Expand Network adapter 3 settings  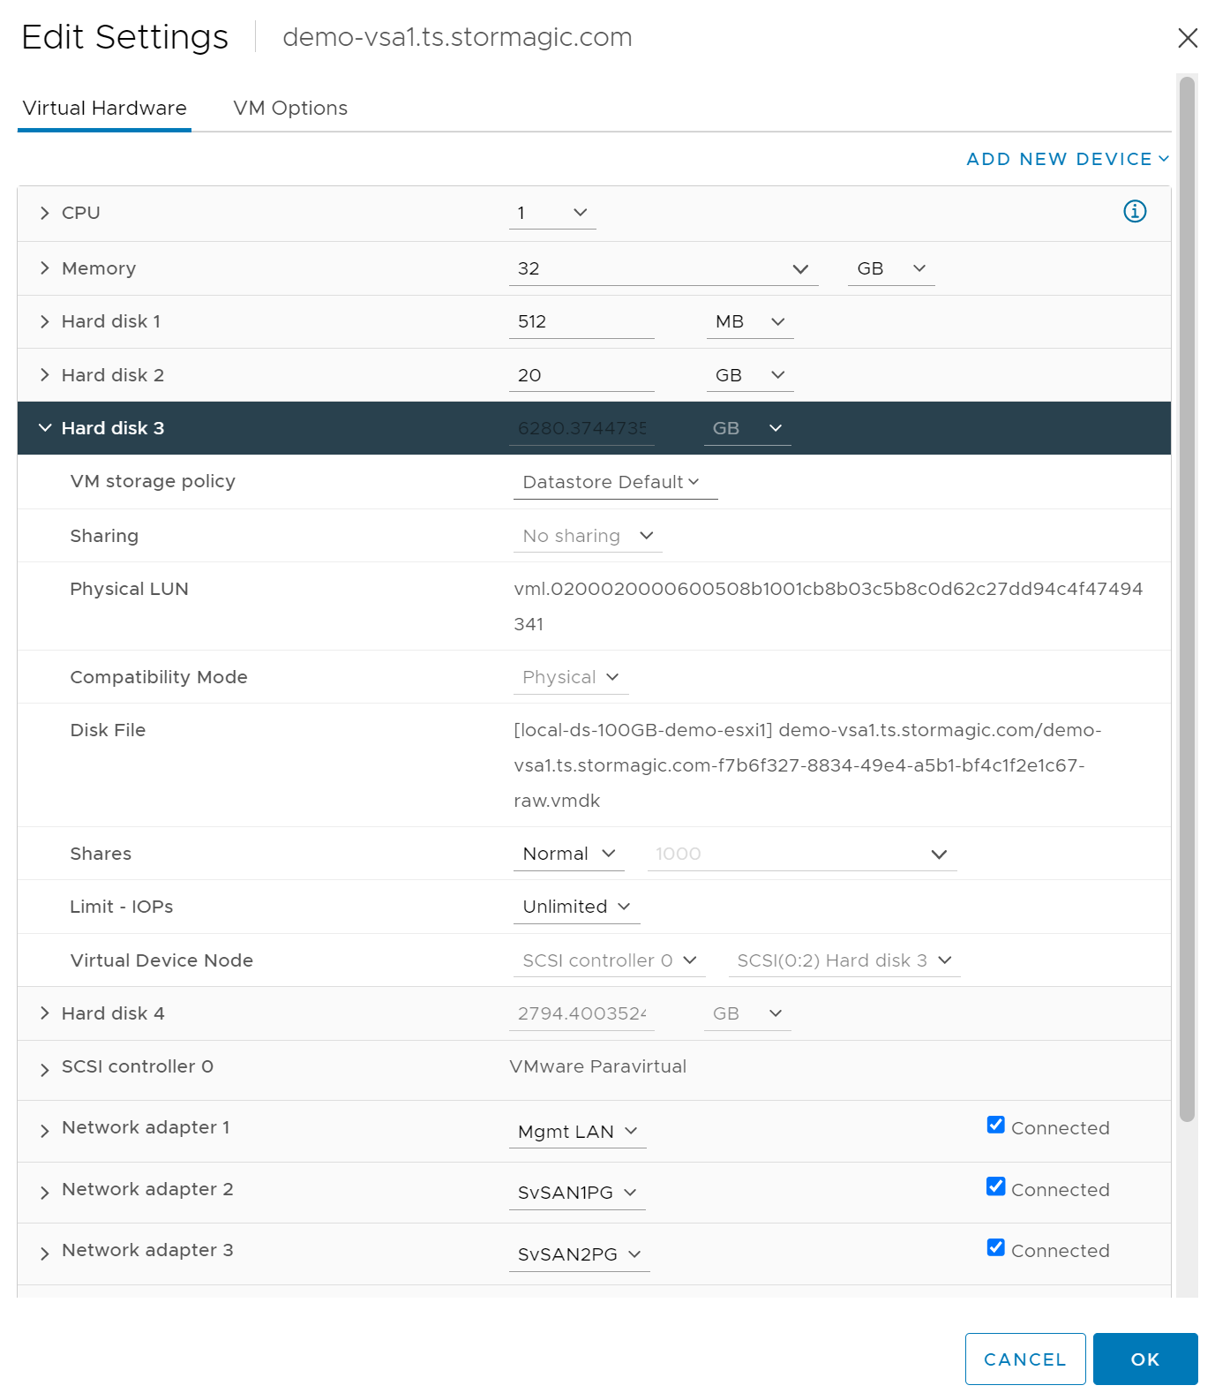(x=45, y=1254)
